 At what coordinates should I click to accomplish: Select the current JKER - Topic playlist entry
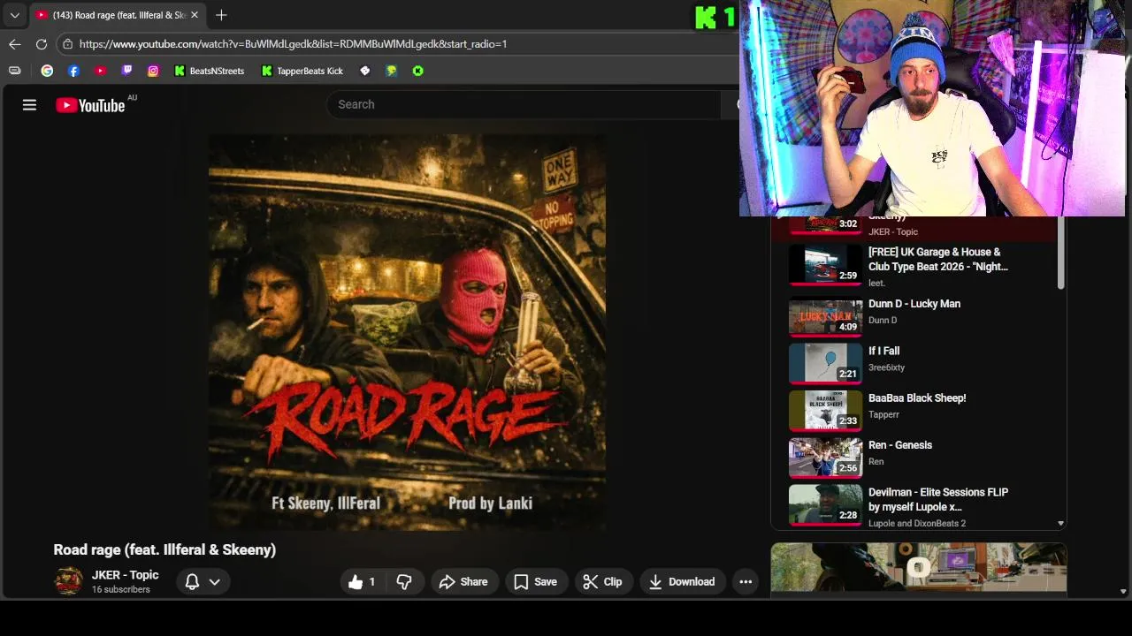pyautogui.click(x=914, y=228)
